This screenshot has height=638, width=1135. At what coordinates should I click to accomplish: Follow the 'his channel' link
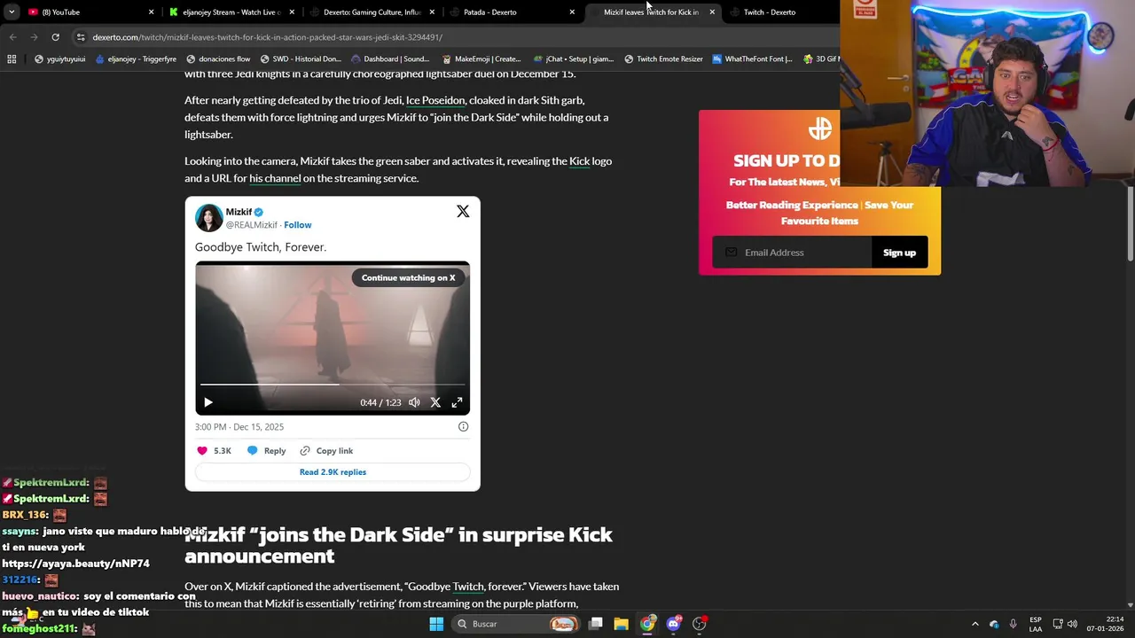(x=275, y=178)
